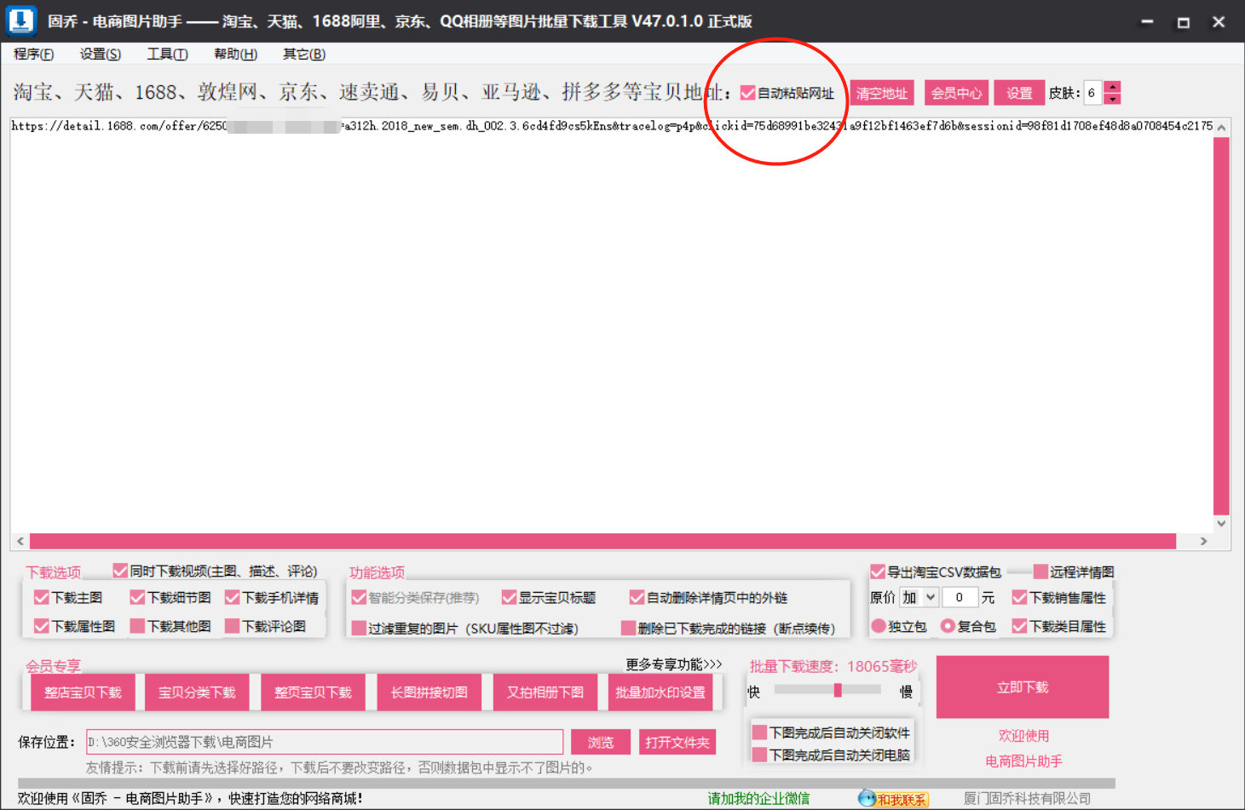Viewport: 1245px width, 810px height.
Task: Click 浏览 browse button
Action: (x=600, y=742)
